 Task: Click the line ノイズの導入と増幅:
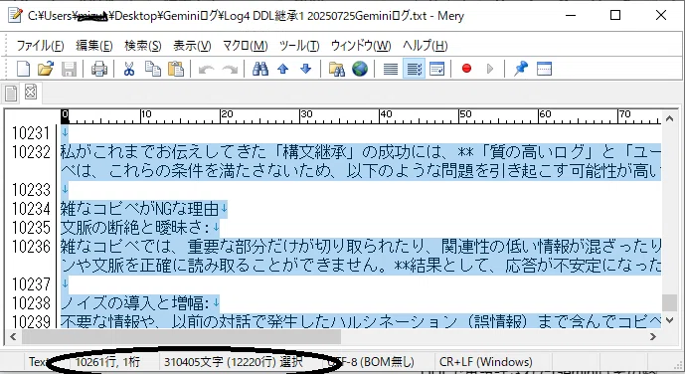pos(135,302)
